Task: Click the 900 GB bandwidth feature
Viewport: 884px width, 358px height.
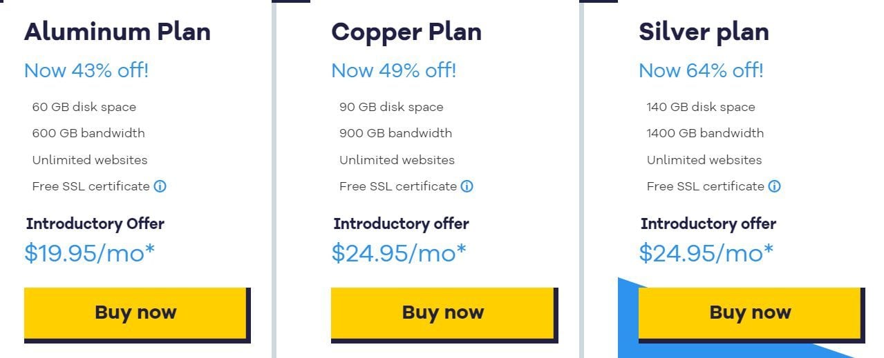Action: 395,133
